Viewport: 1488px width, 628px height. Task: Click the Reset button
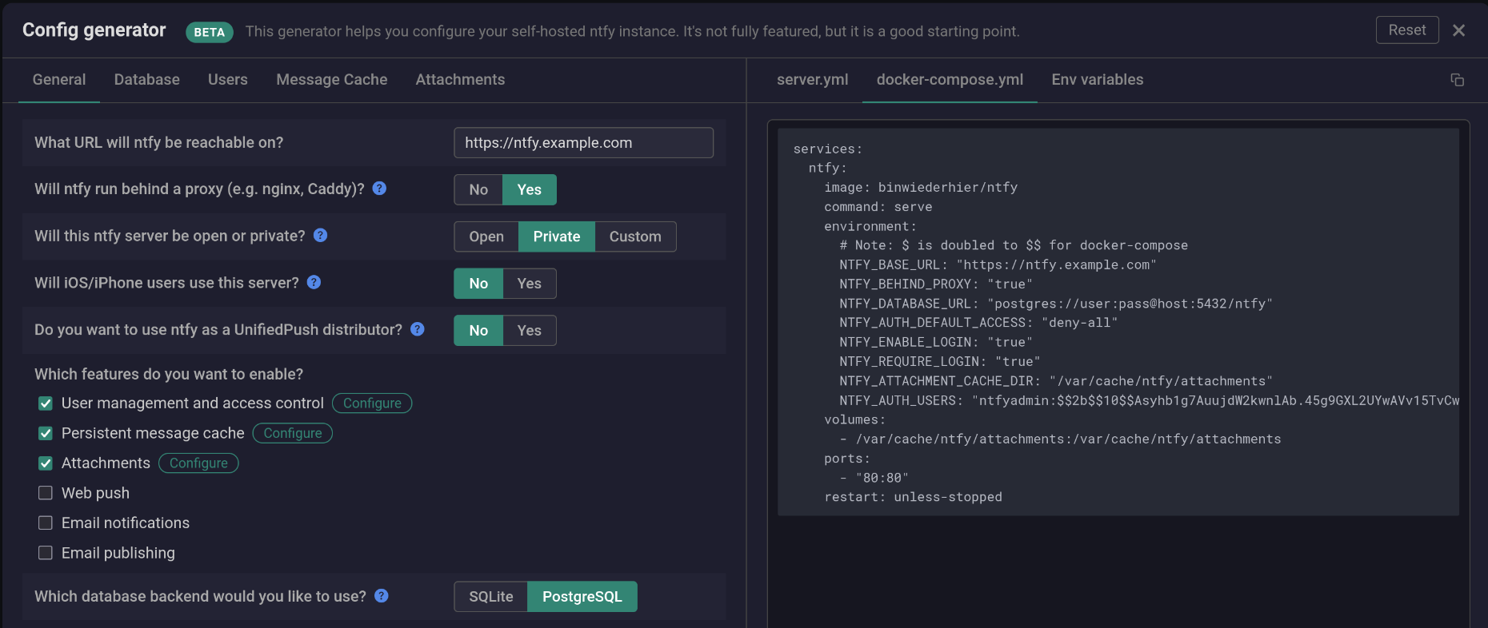tap(1407, 30)
